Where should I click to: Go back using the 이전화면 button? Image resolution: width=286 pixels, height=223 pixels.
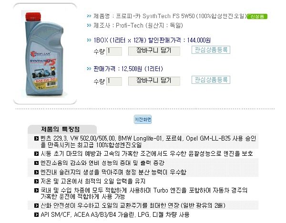(143, 120)
